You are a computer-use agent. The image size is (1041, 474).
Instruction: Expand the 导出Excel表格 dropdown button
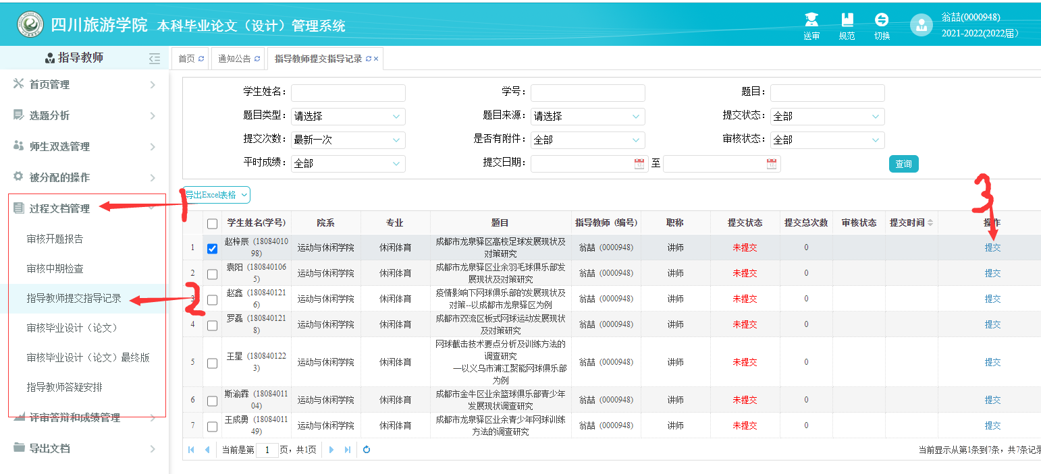(216, 195)
